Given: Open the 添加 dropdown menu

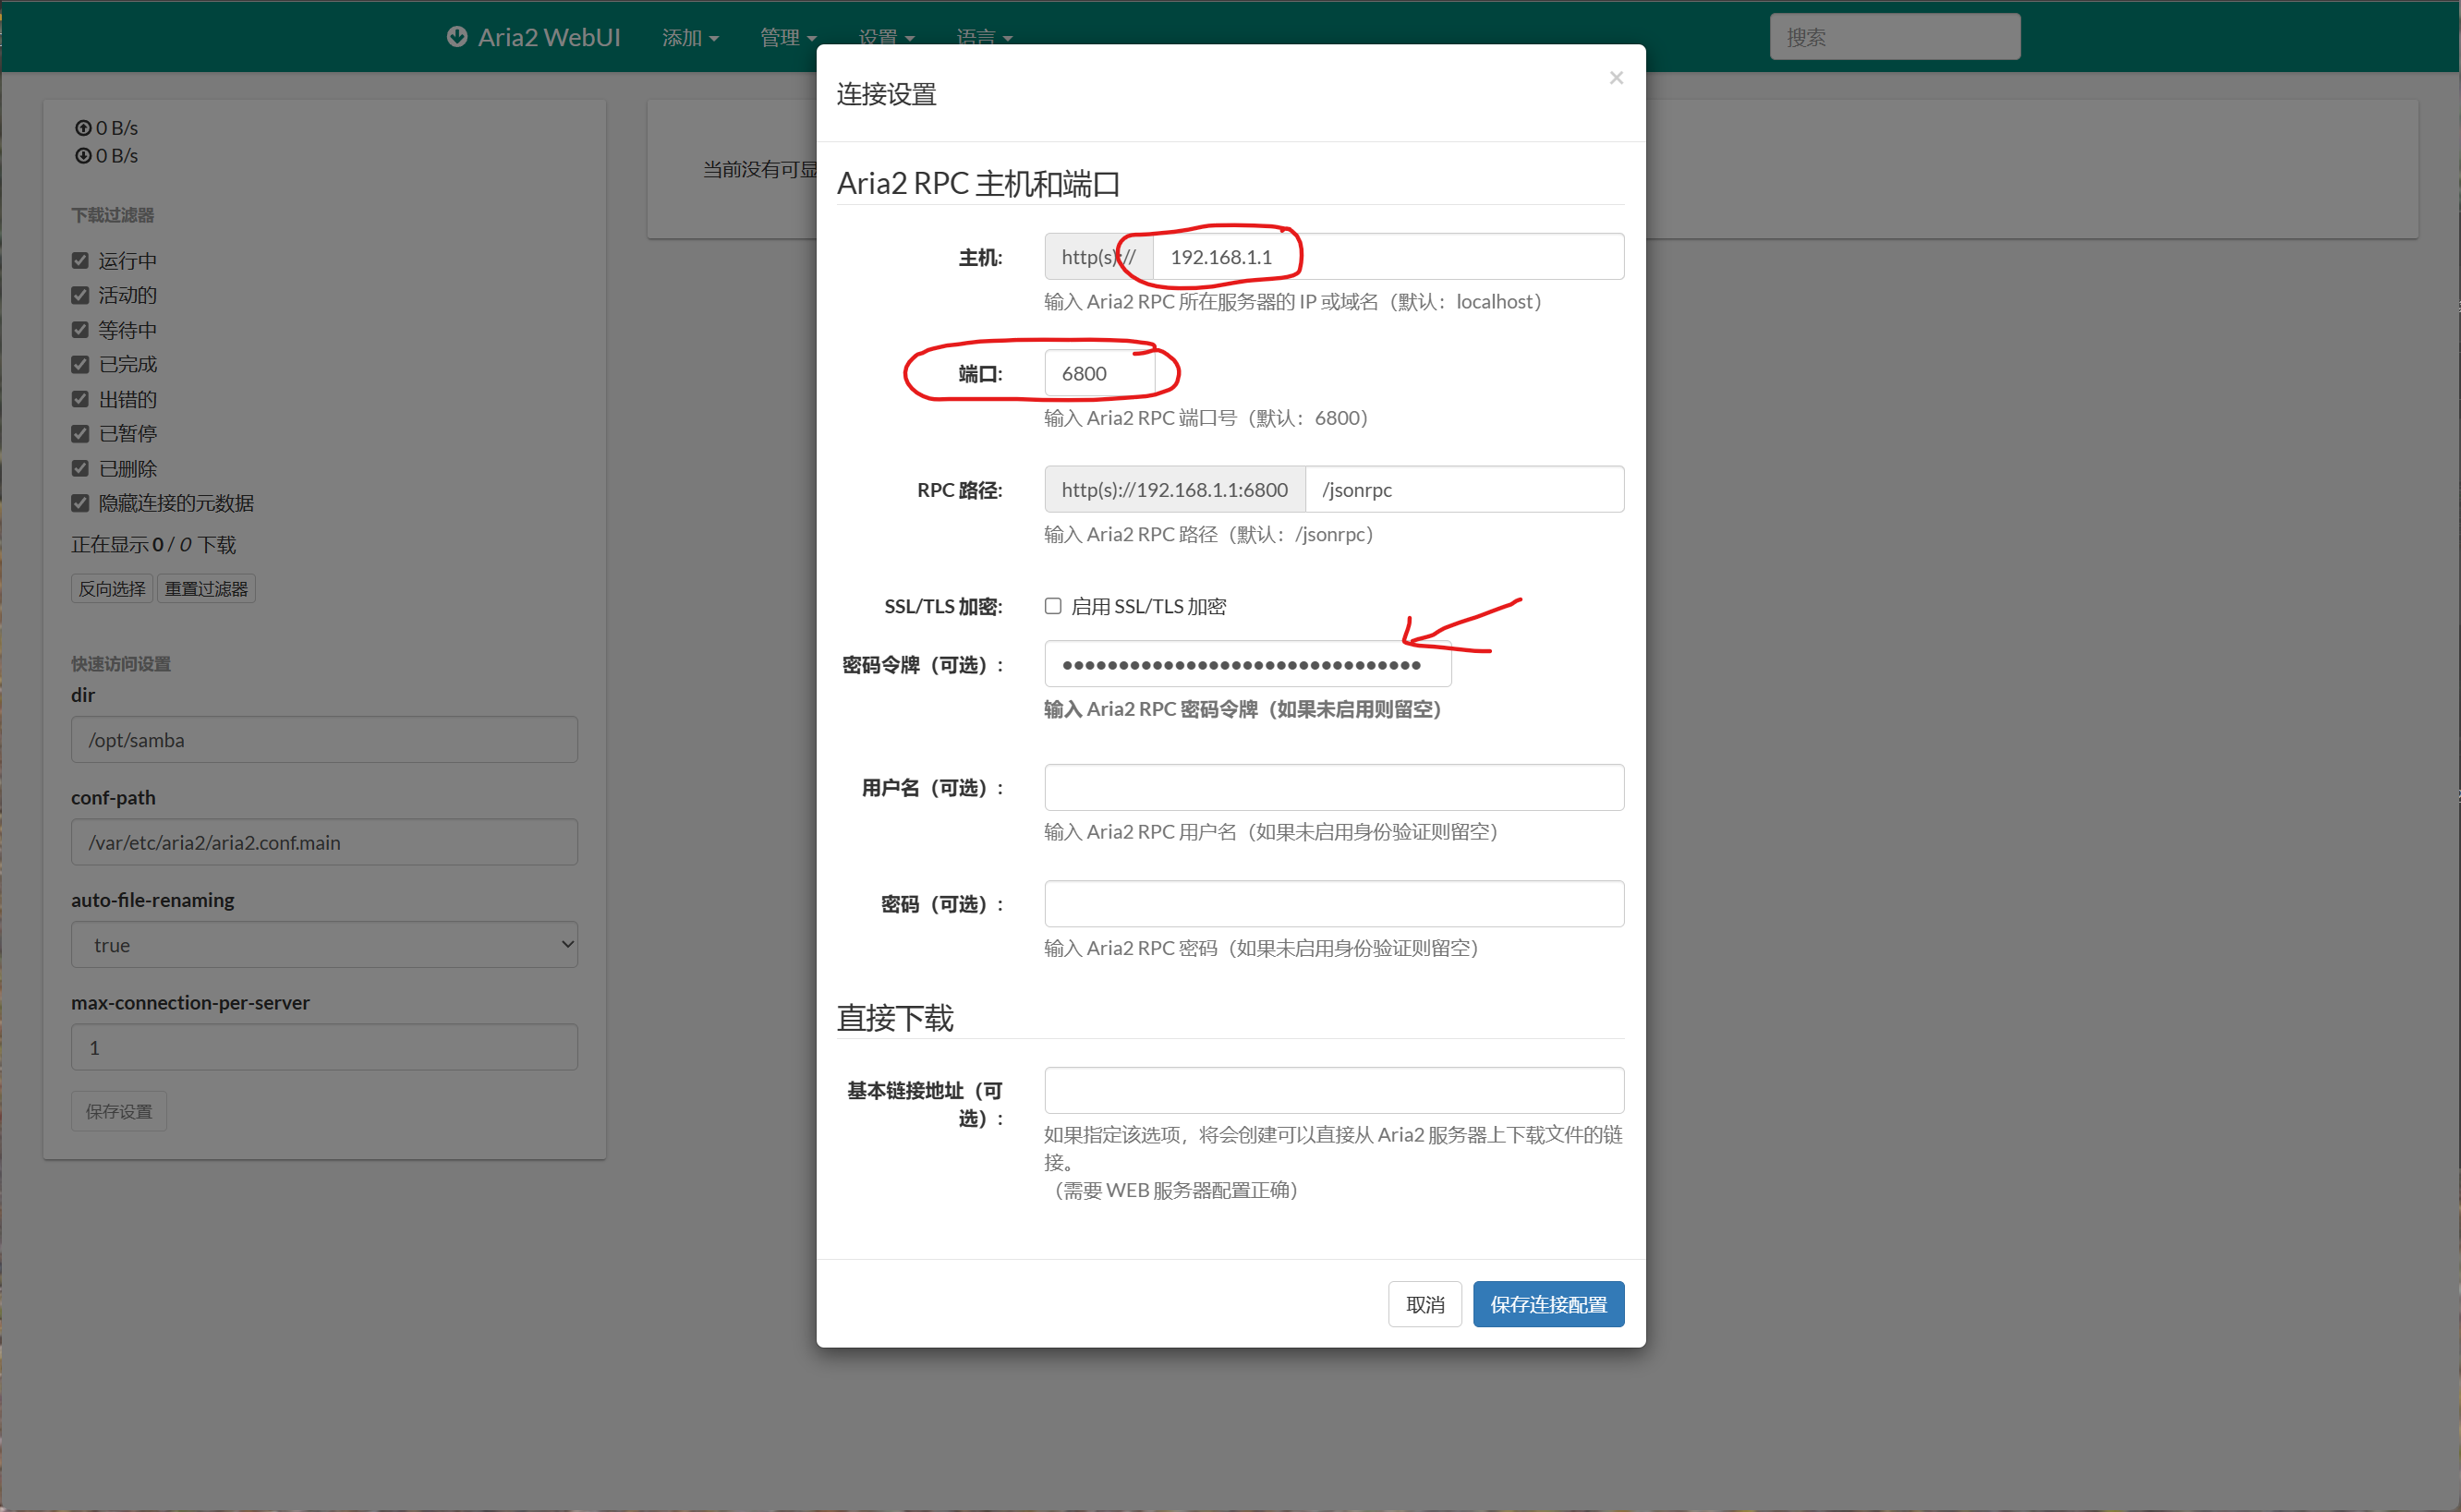Looking at the screenshot, I should 690,37.
